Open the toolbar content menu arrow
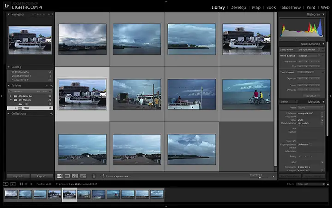 click(x=273, y=176)
